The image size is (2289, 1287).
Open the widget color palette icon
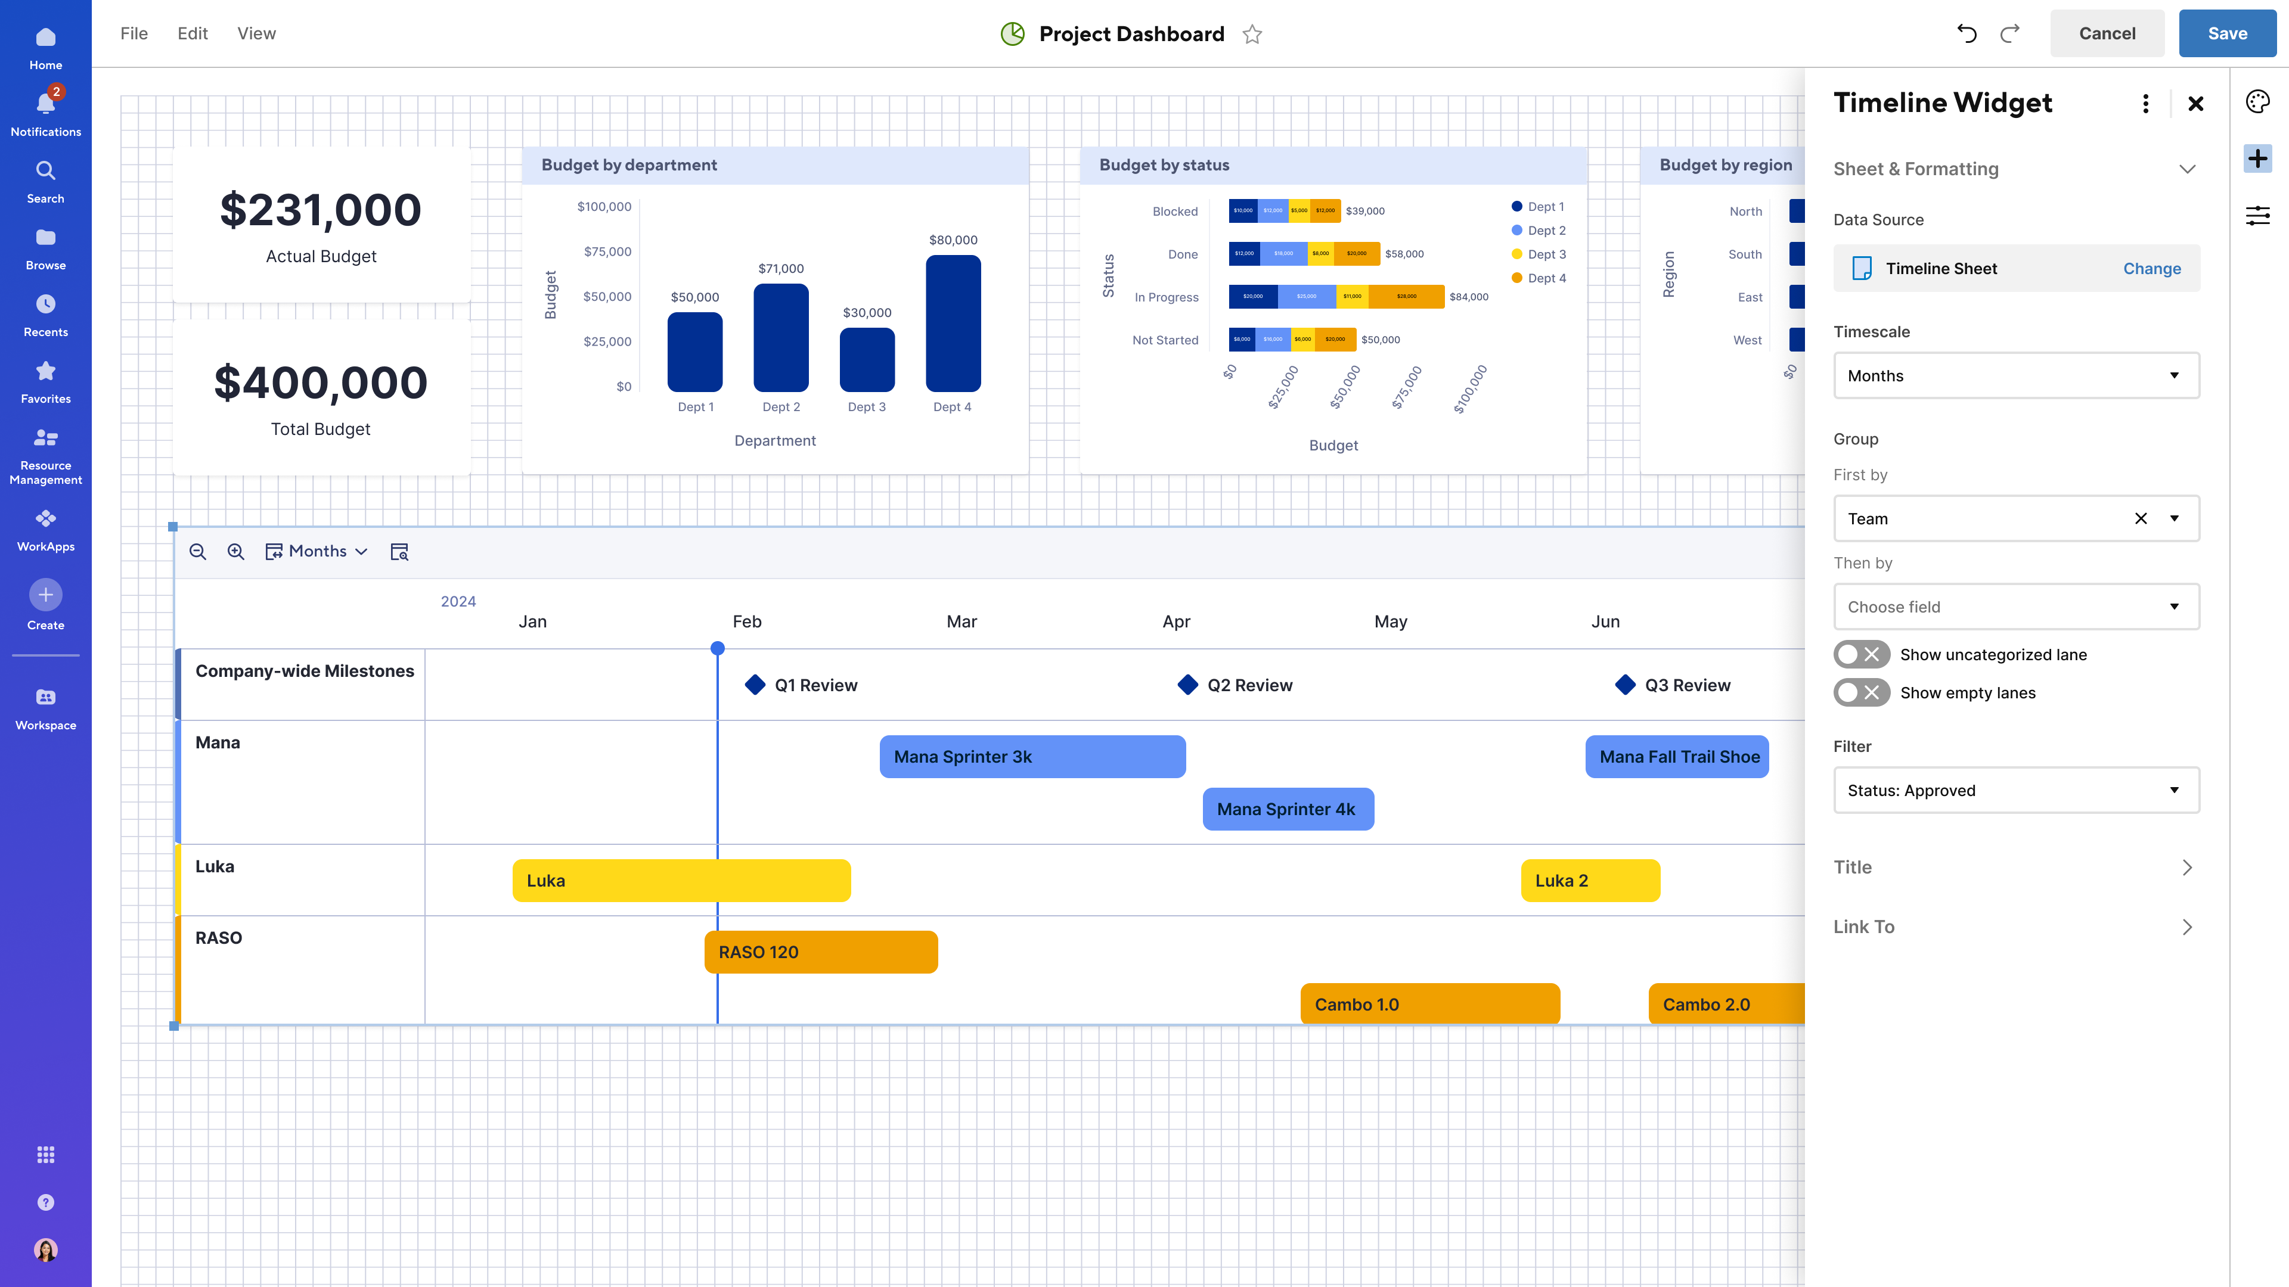point(2258,101)
